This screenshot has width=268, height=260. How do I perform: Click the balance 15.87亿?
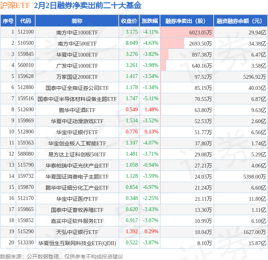(257, 243)
